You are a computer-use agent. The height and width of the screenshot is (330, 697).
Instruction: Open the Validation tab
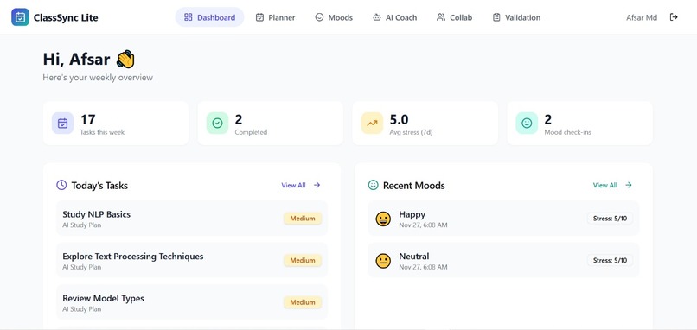[x=516, y=17]
